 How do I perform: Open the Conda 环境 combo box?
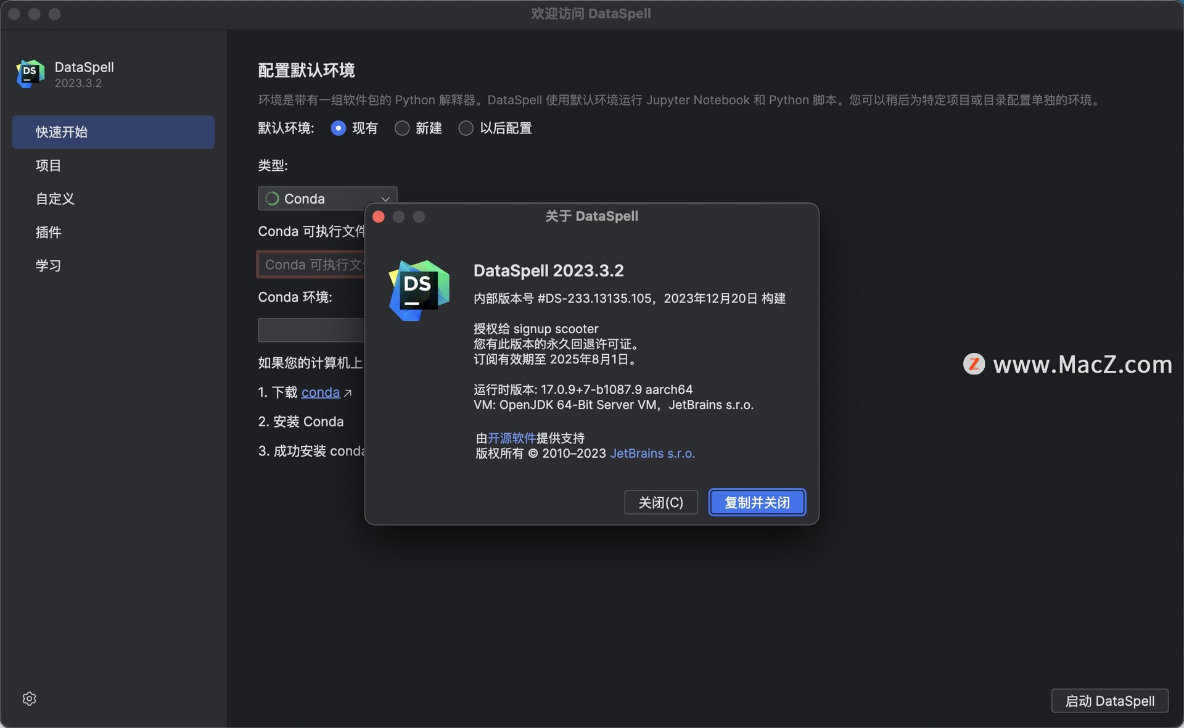[x=311, y=330]
